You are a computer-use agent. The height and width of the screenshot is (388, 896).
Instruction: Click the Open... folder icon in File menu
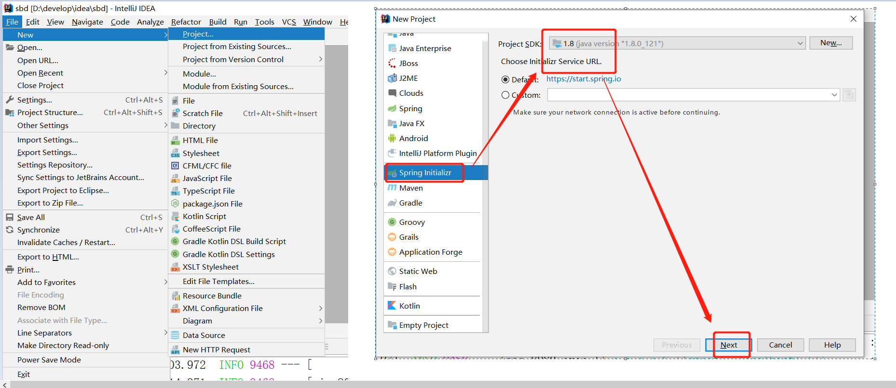click(10, 47)
